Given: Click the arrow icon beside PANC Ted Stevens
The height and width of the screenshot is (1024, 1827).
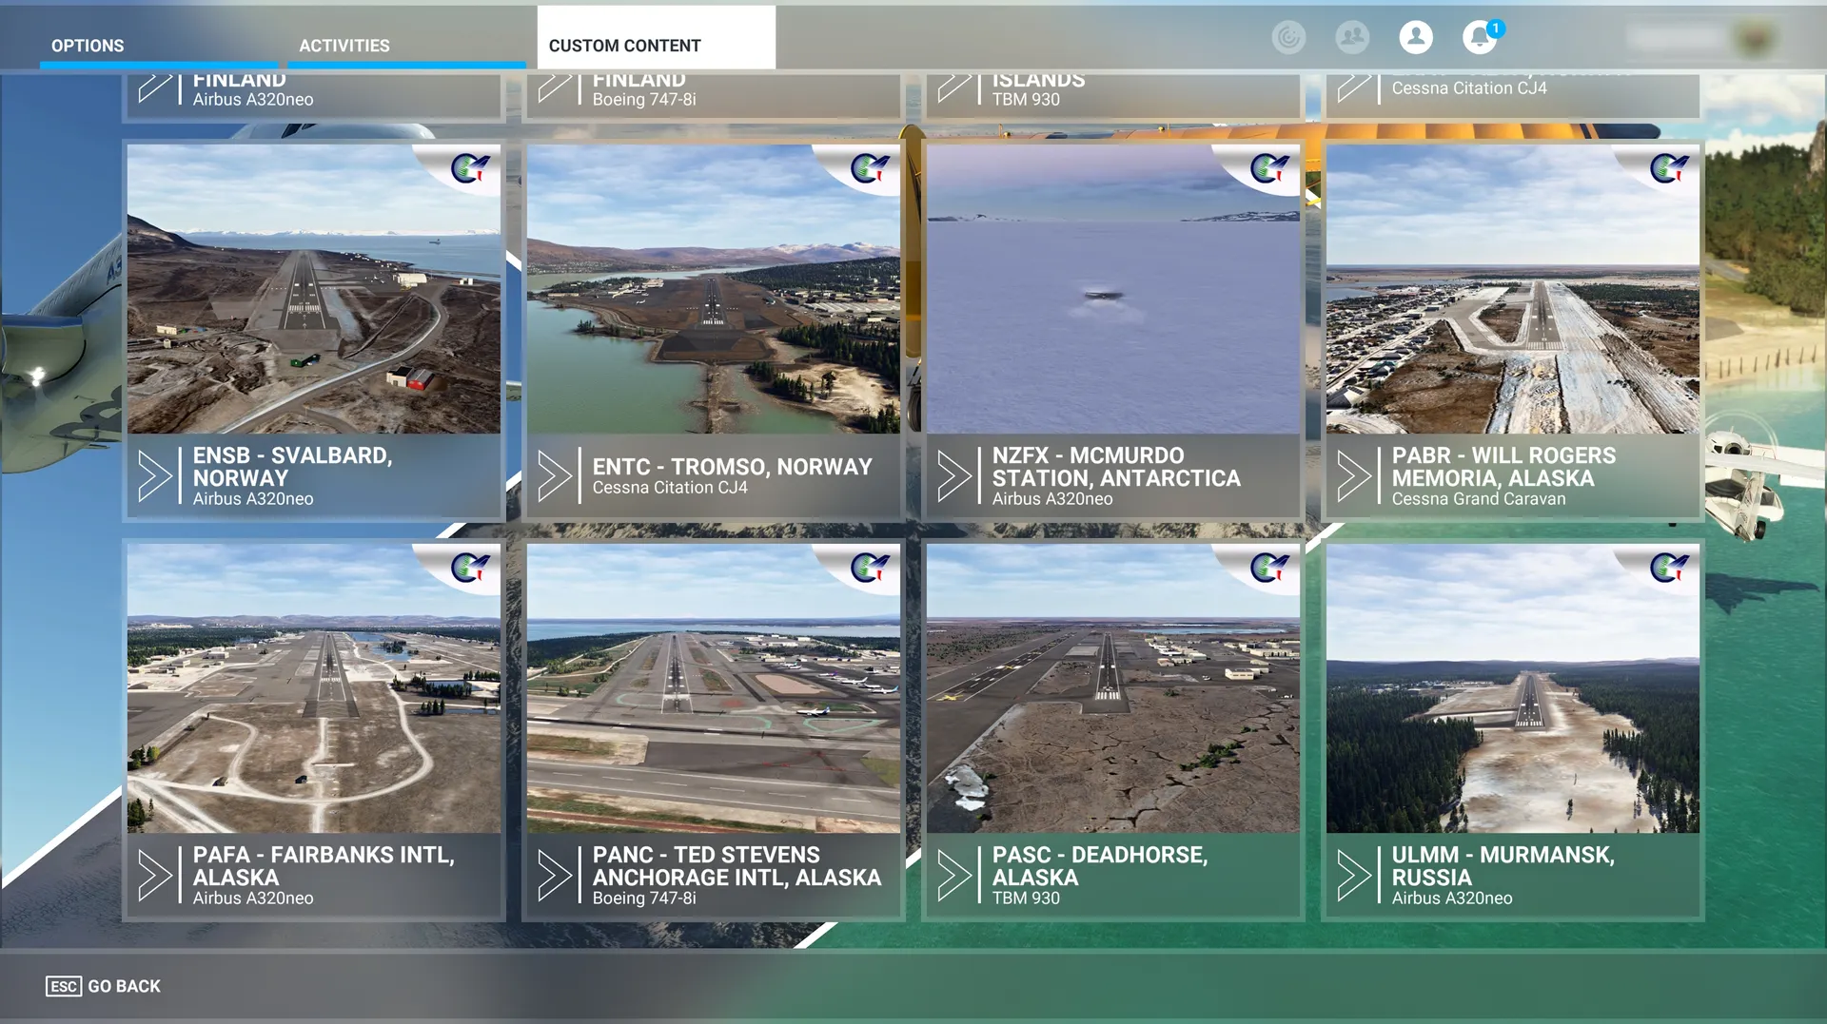Looking at the screenshot, I should click(x=555, y=875).
